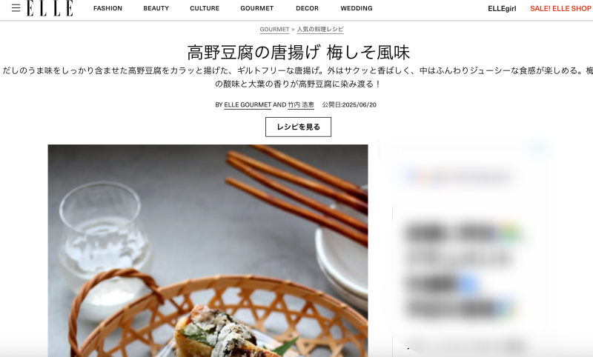Open the WEDDING section
Viewport: 593px width, 357px height.
[x=357, y=8]
